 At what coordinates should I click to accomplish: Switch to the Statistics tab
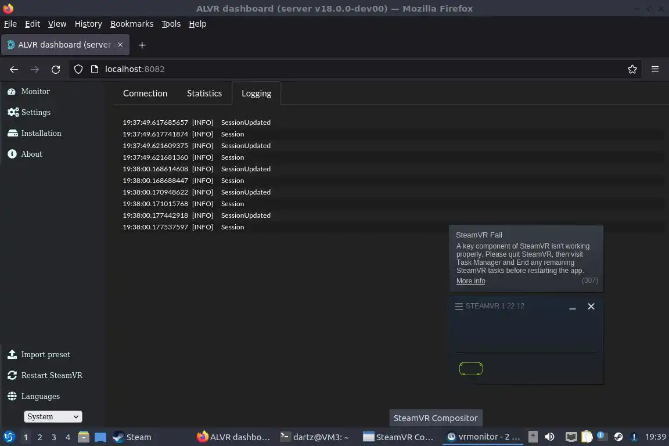click(204, 93)
